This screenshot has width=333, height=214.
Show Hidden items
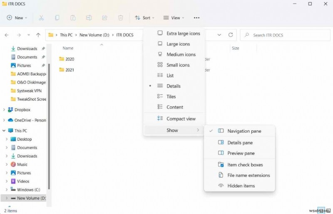[x=240, y=186]
